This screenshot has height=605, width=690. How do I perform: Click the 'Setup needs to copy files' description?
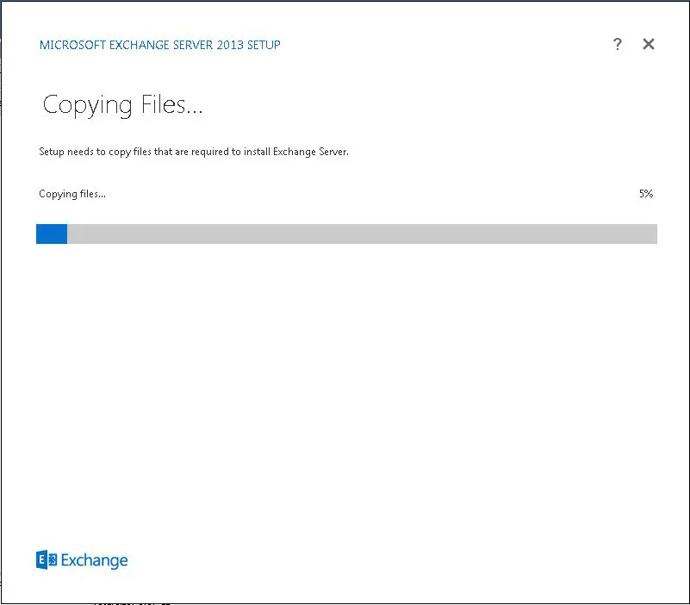[x=194, y=152]
